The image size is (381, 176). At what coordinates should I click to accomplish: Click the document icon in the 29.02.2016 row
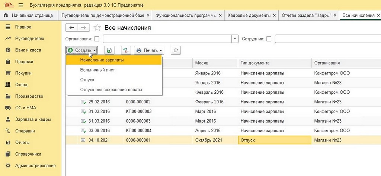83,102
